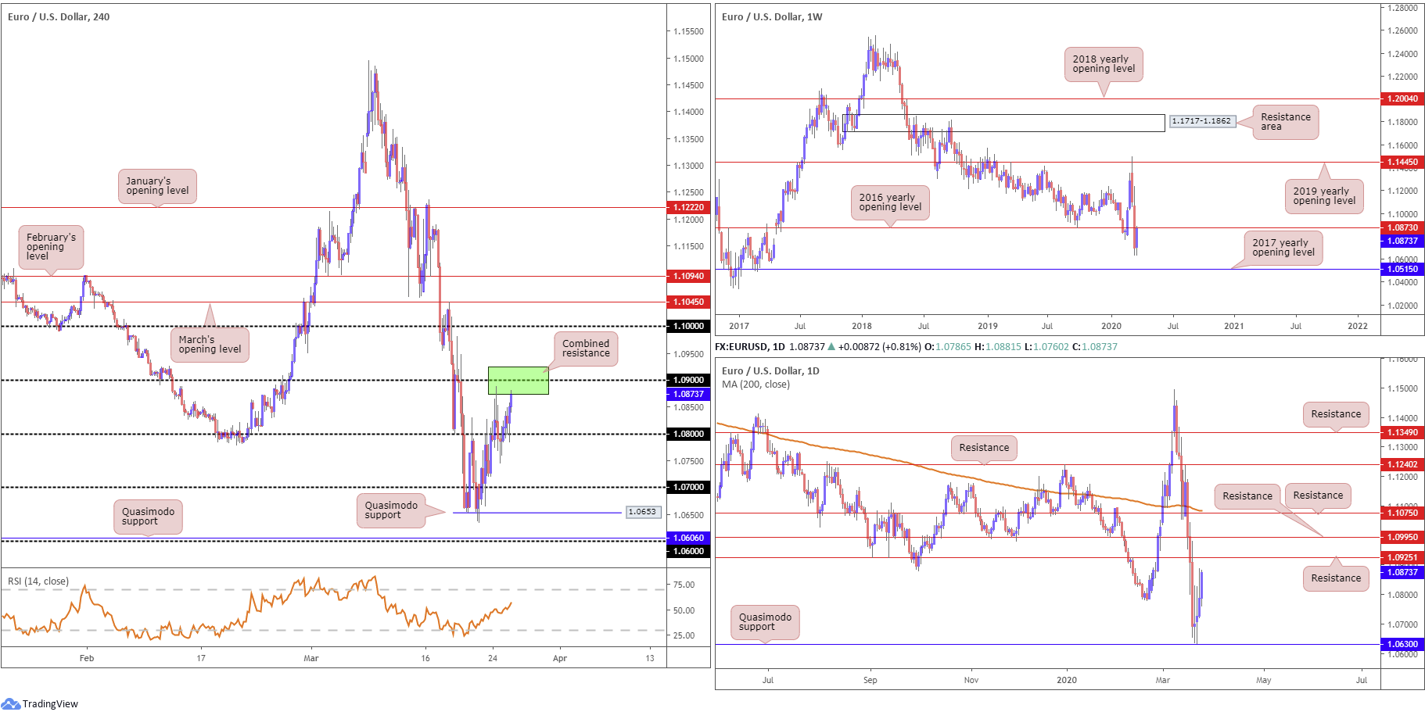Click the 'Resistance area' callout
Image resolution: width=1425 pixels, height=712 pixels.
point(1286,122)
